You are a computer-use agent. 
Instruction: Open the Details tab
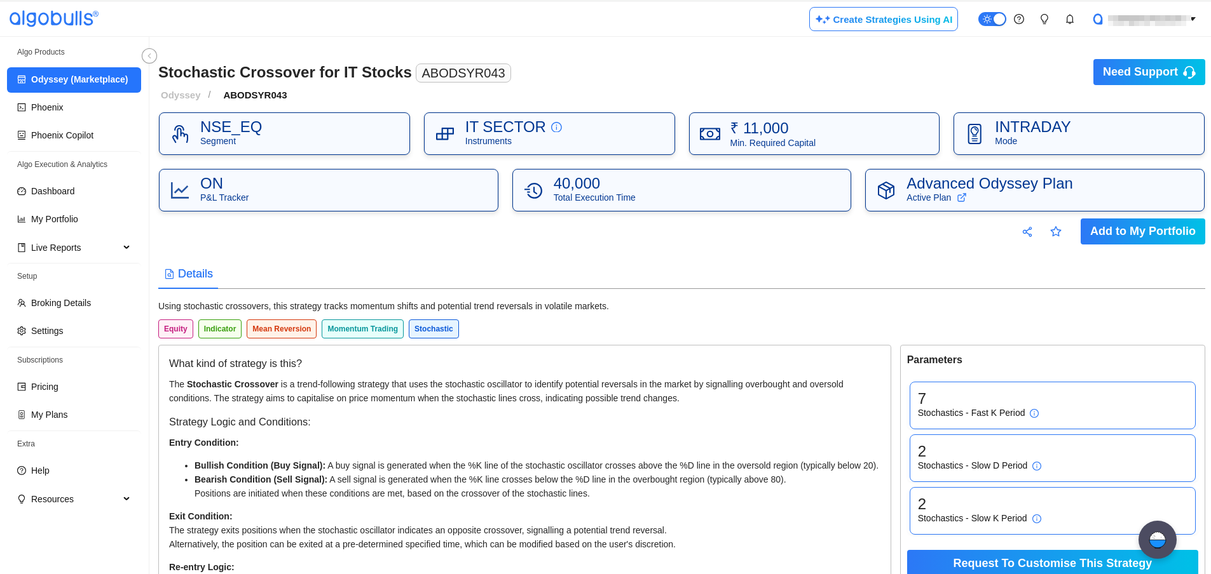click(189, 274)
